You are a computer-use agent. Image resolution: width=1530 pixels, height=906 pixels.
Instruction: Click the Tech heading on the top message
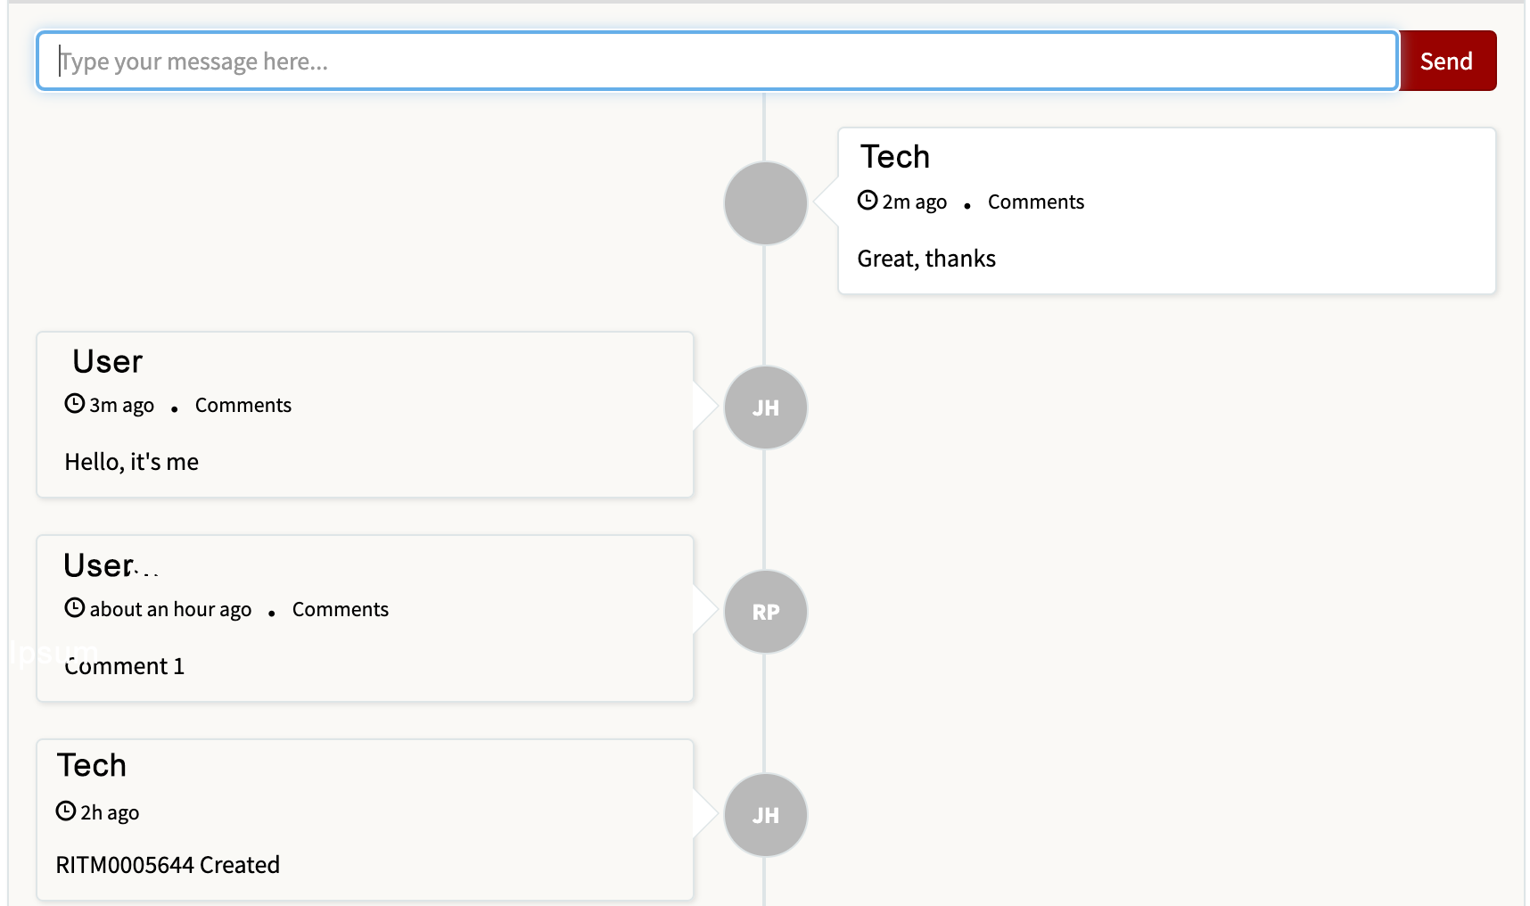pos(894,157)
